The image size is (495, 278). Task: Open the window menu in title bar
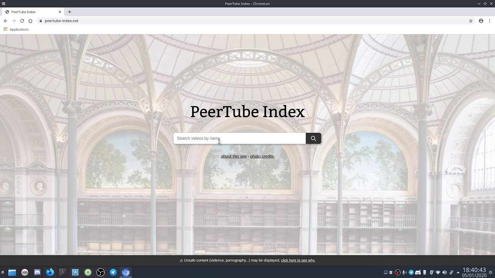(x=3, y=3)
